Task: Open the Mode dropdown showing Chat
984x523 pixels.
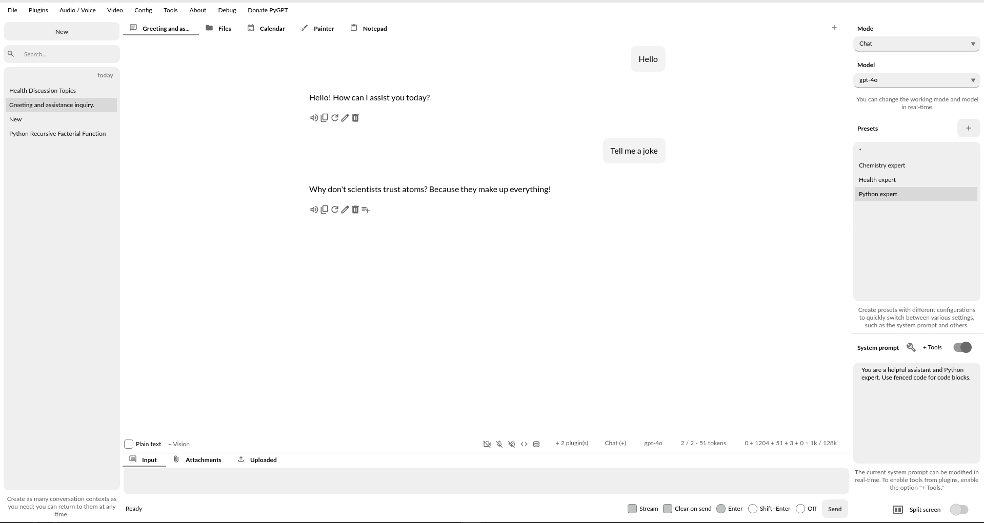Action: [916, 44]
